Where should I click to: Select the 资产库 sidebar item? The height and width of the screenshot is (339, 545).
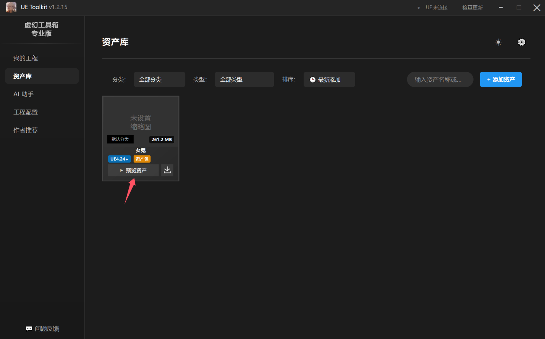(x=42, y=76)
